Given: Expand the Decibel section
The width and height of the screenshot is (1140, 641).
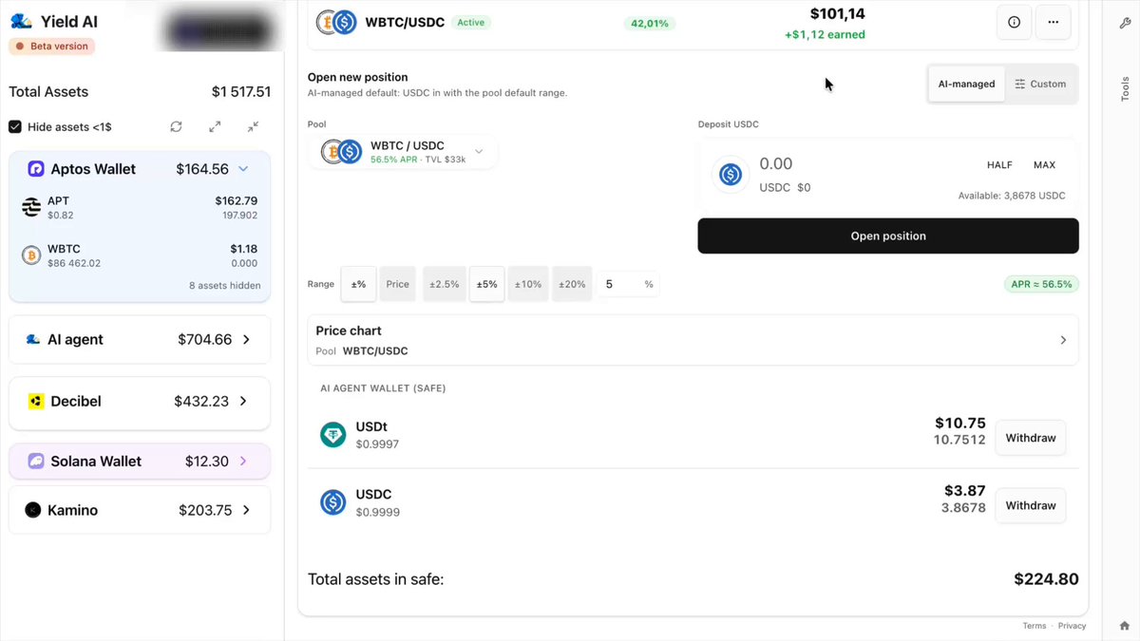Looking at the screenshot, I should [x=243, y=401].
